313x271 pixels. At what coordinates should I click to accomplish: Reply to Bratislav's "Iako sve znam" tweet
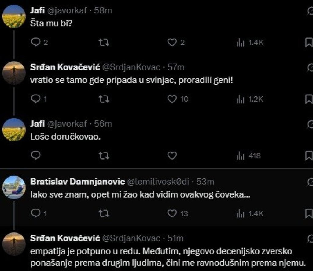pos(36,213)
